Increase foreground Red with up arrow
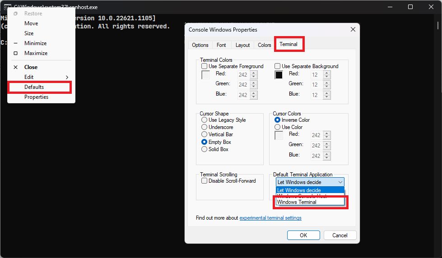The height and width of the screenshot is (258, 442). pos(254,73)
